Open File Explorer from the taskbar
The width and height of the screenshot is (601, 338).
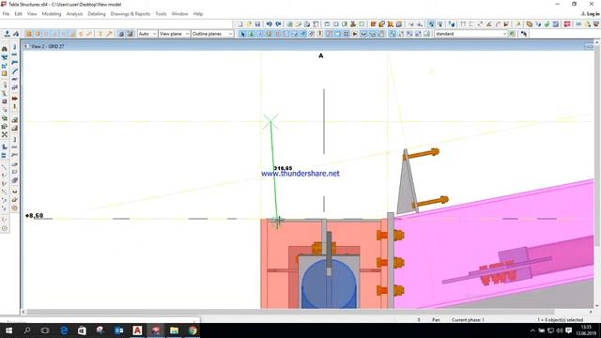174,330
